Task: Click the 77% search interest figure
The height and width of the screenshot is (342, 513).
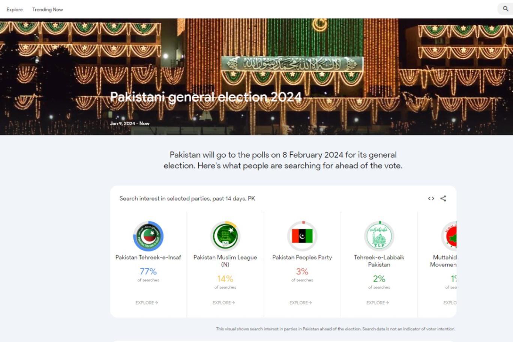Action: (148, 273)
